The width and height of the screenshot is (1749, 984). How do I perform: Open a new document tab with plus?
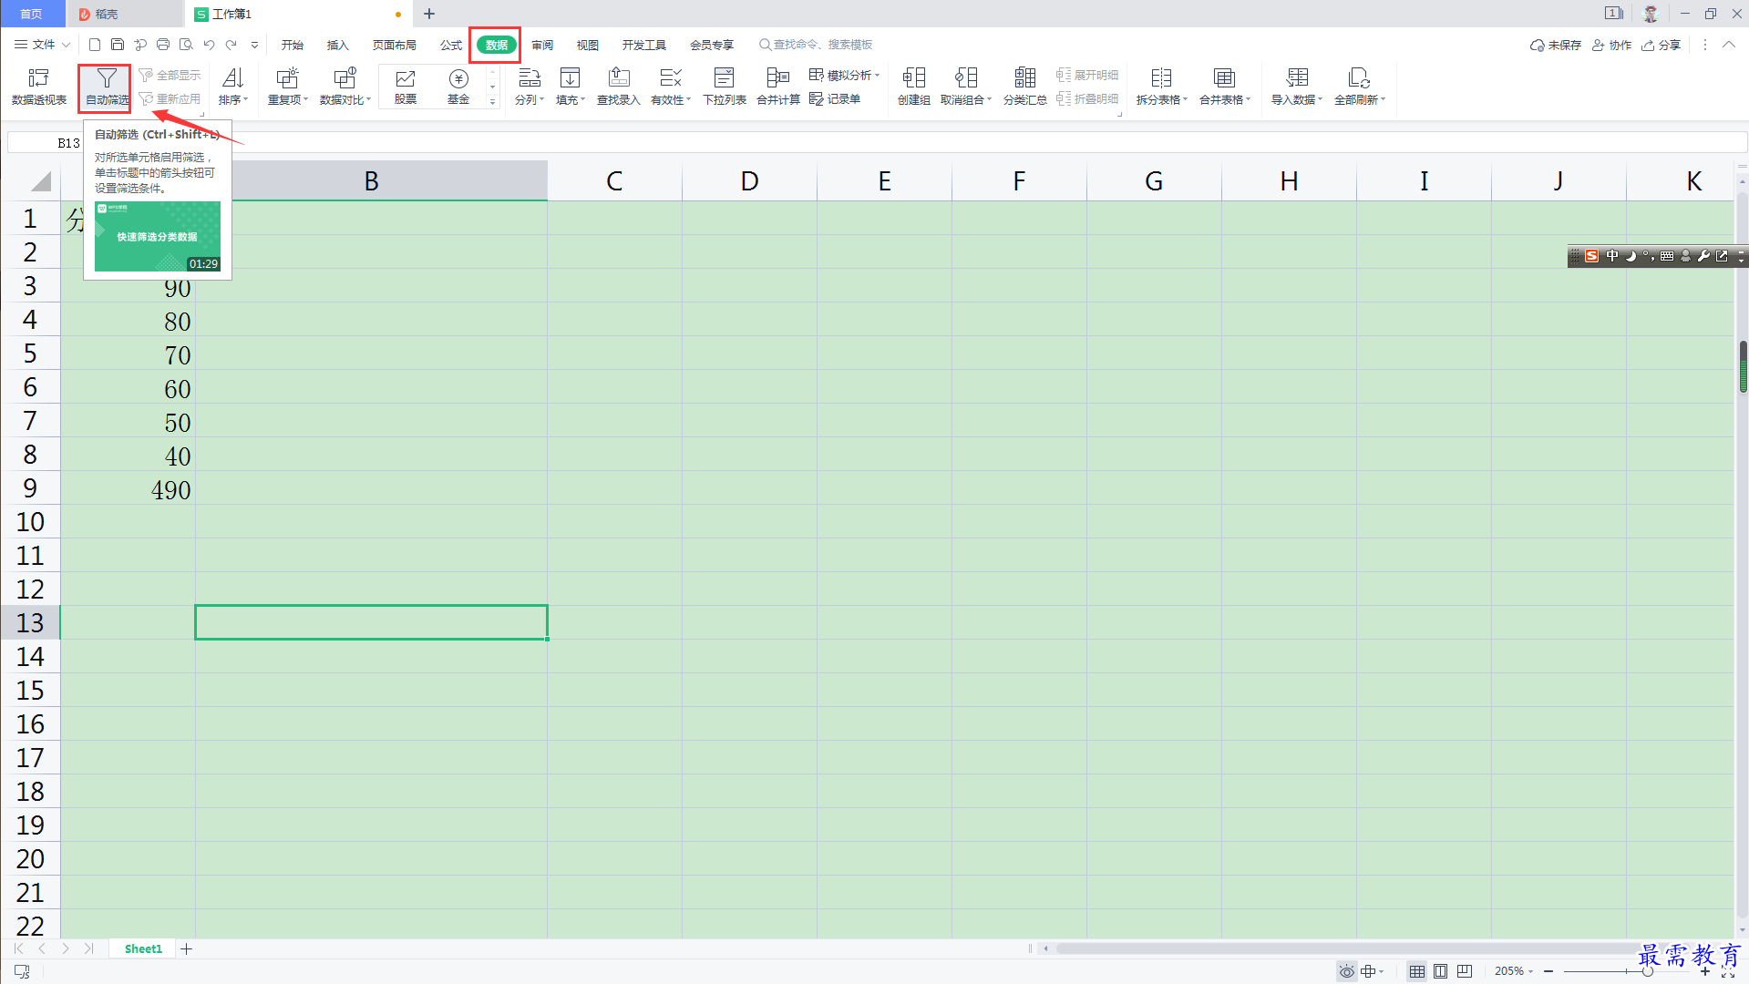click(429, 14)
